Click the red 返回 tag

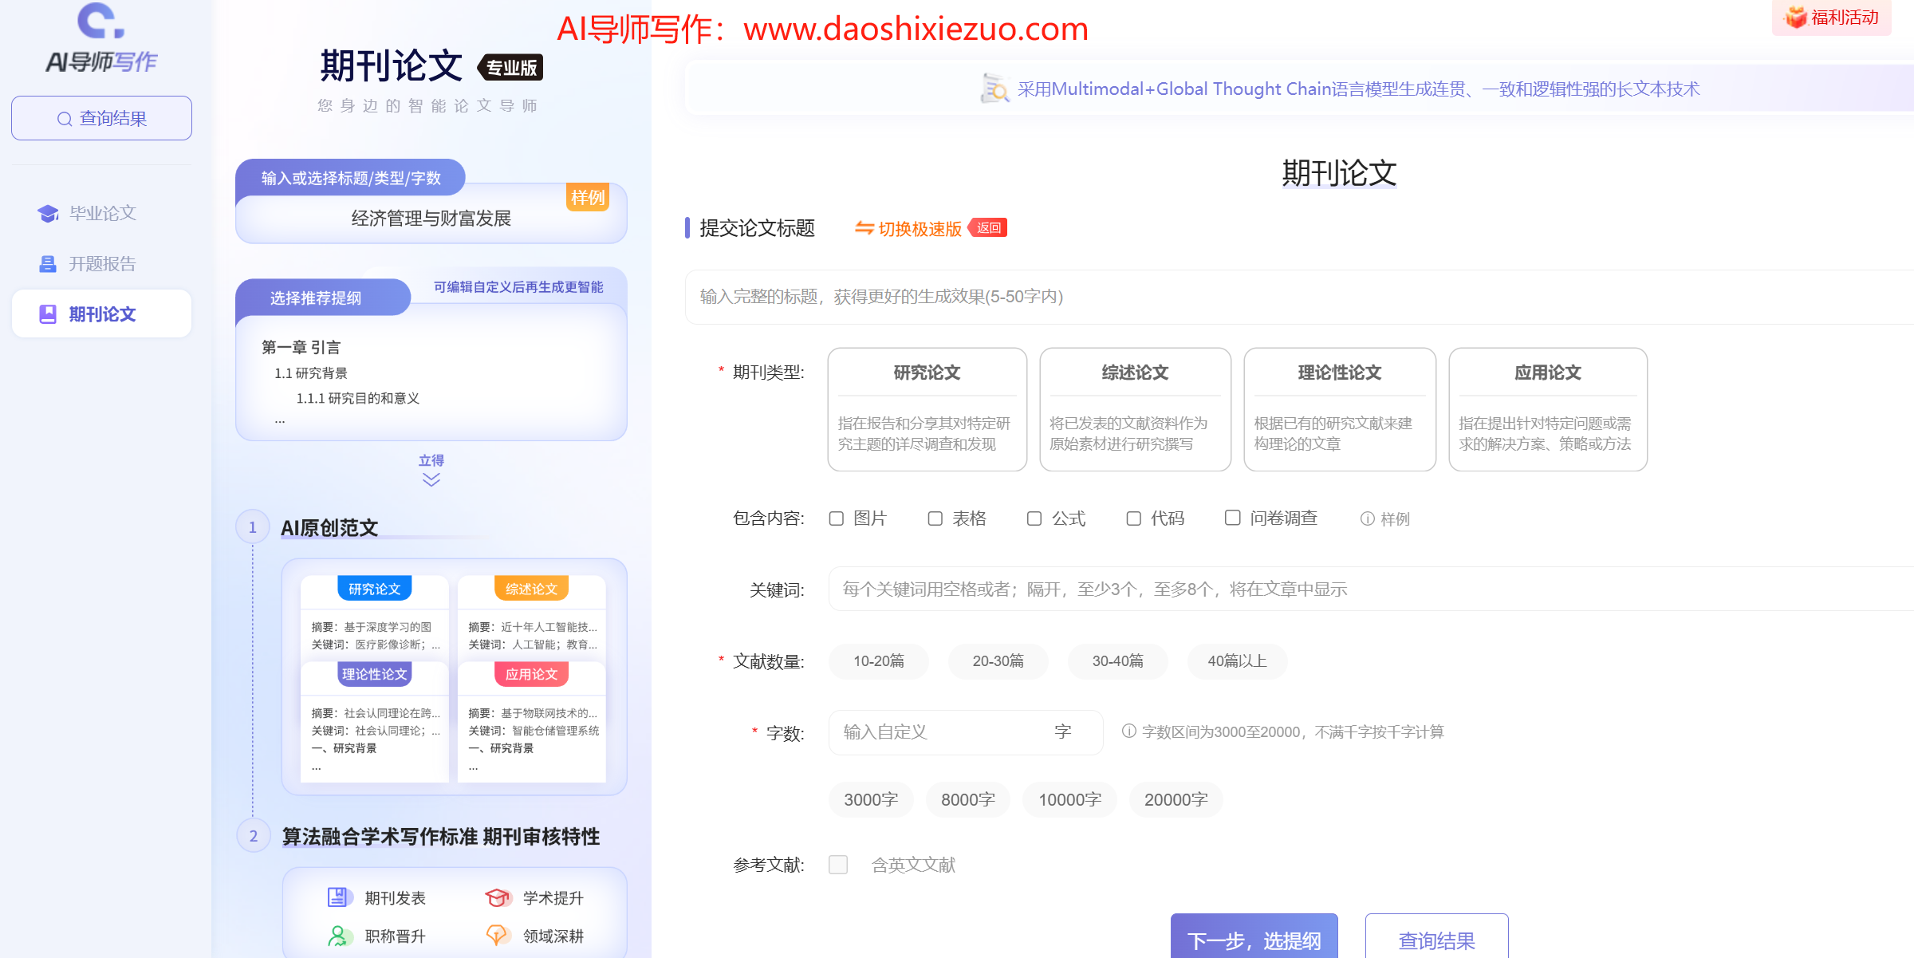(x=988, y=228)
